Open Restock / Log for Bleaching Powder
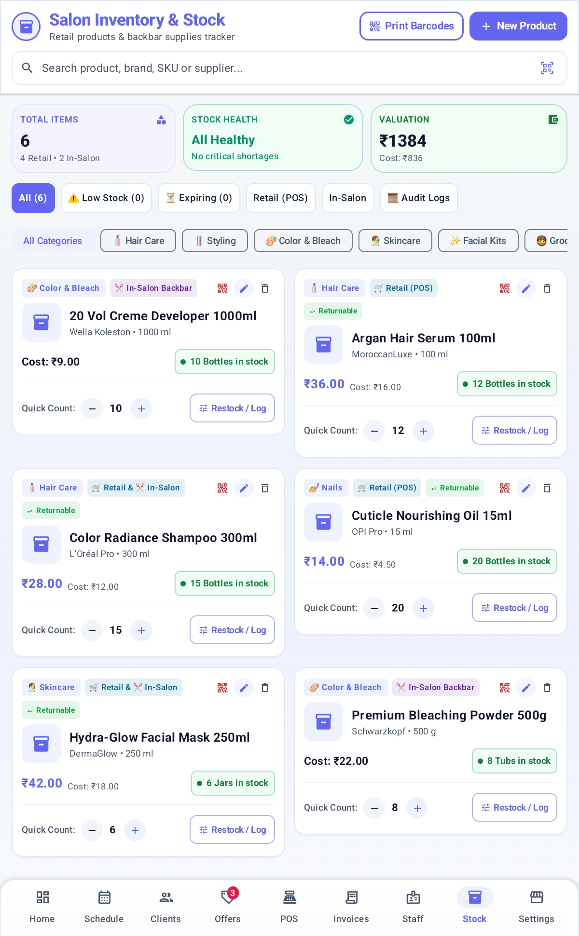The width and height of the screenshot is (579, 936). point(514,807)
